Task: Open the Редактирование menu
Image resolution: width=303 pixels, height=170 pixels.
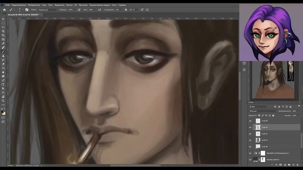Action: pos(19,5)
